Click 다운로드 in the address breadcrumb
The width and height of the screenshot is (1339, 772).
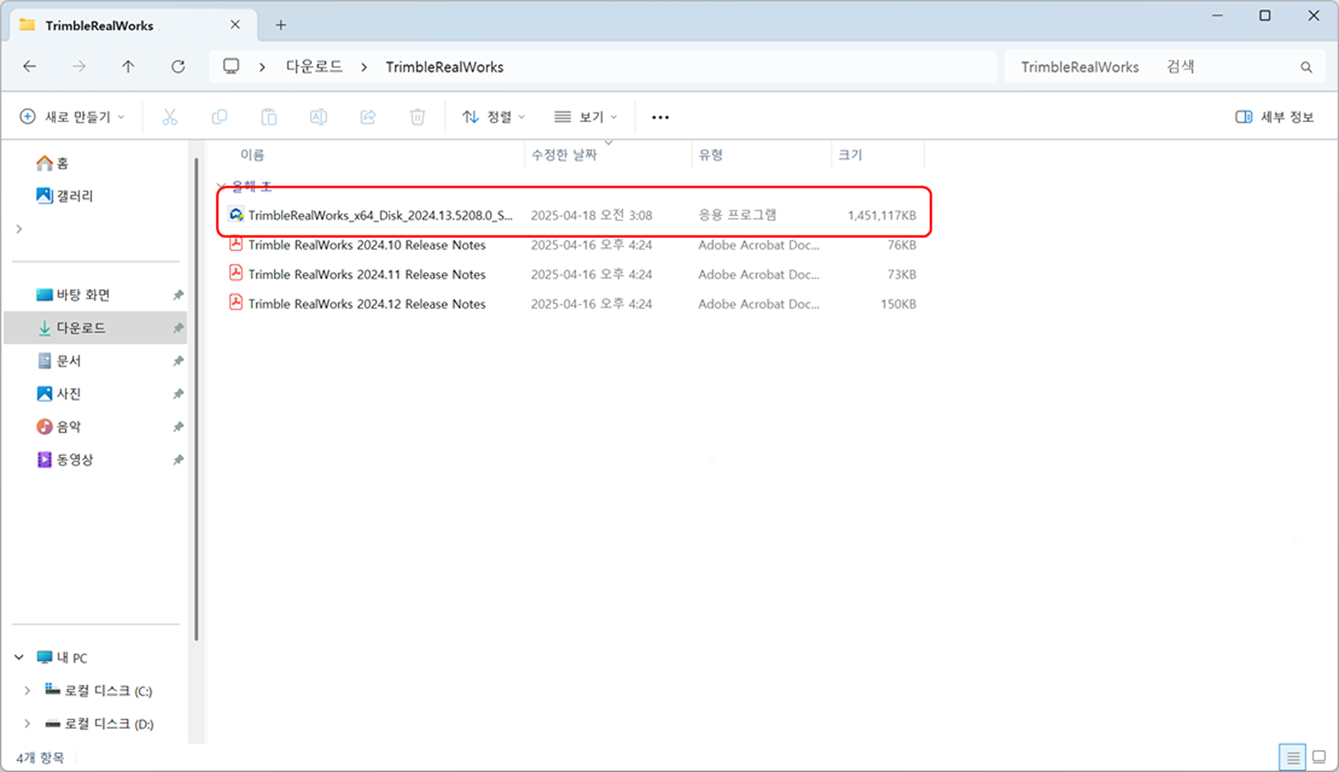314,66
